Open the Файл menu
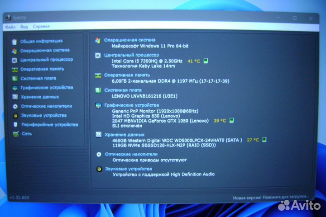326x217 pixels. [x=10, y=27]
